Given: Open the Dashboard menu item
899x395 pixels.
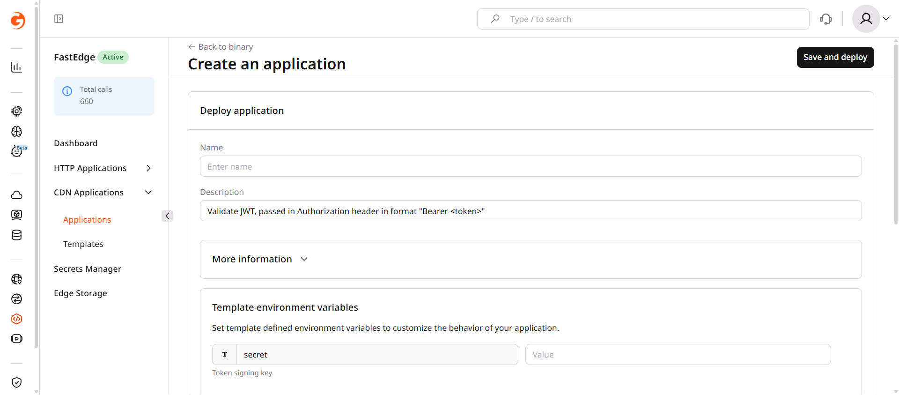Looking at the screenshot, I should [76, 143].
